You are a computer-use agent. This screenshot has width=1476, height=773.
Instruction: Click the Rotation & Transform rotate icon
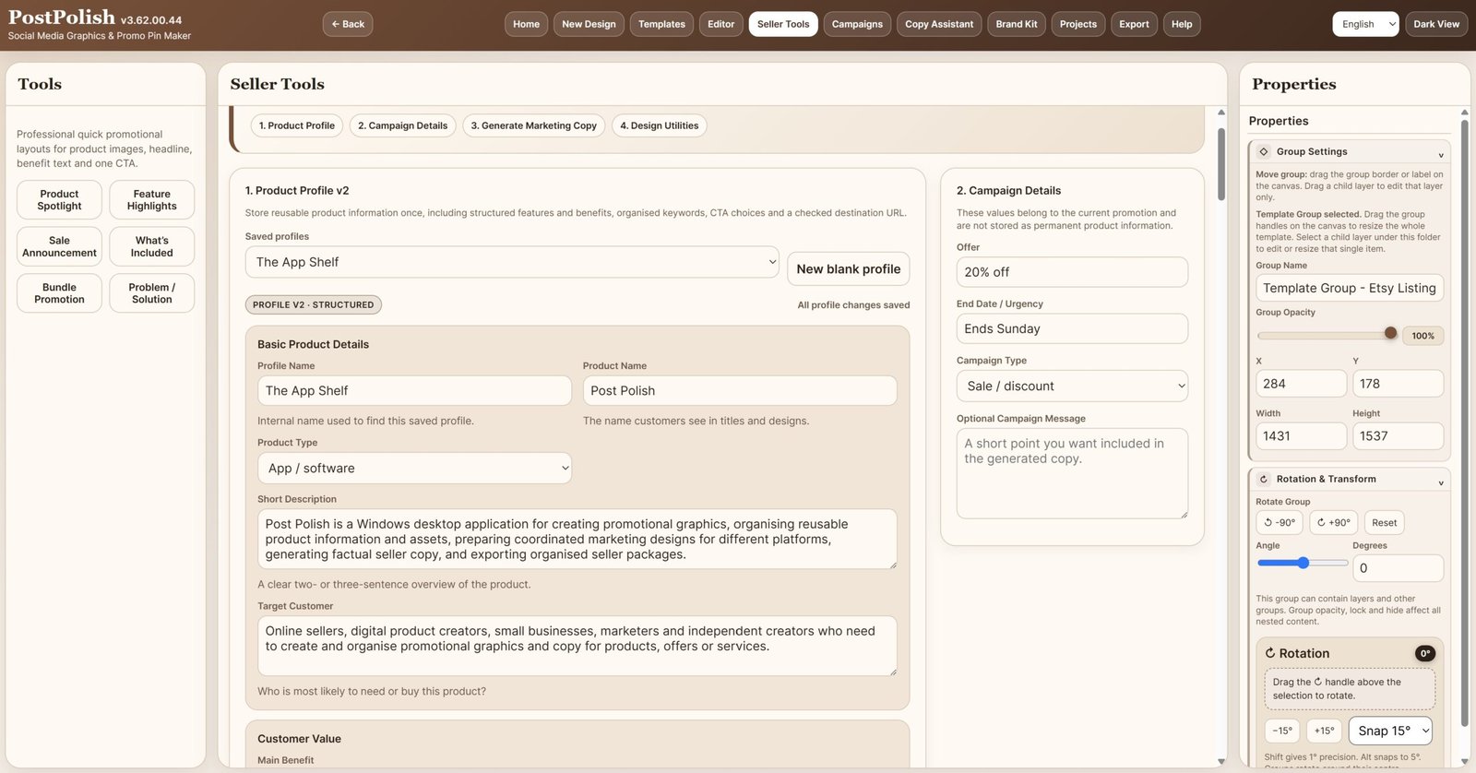1264,479
